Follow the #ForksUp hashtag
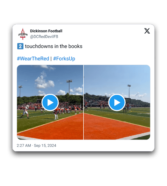Viewport: 167px width, 186px height. pyautogui.click(x=64, y=59)
